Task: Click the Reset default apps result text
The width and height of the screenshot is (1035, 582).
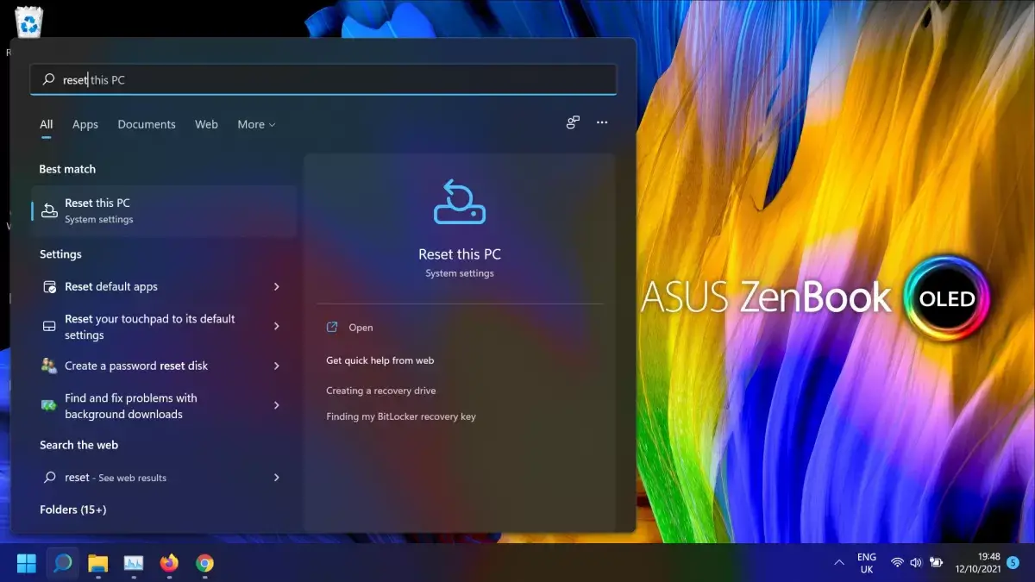Action: coord(111,286)
